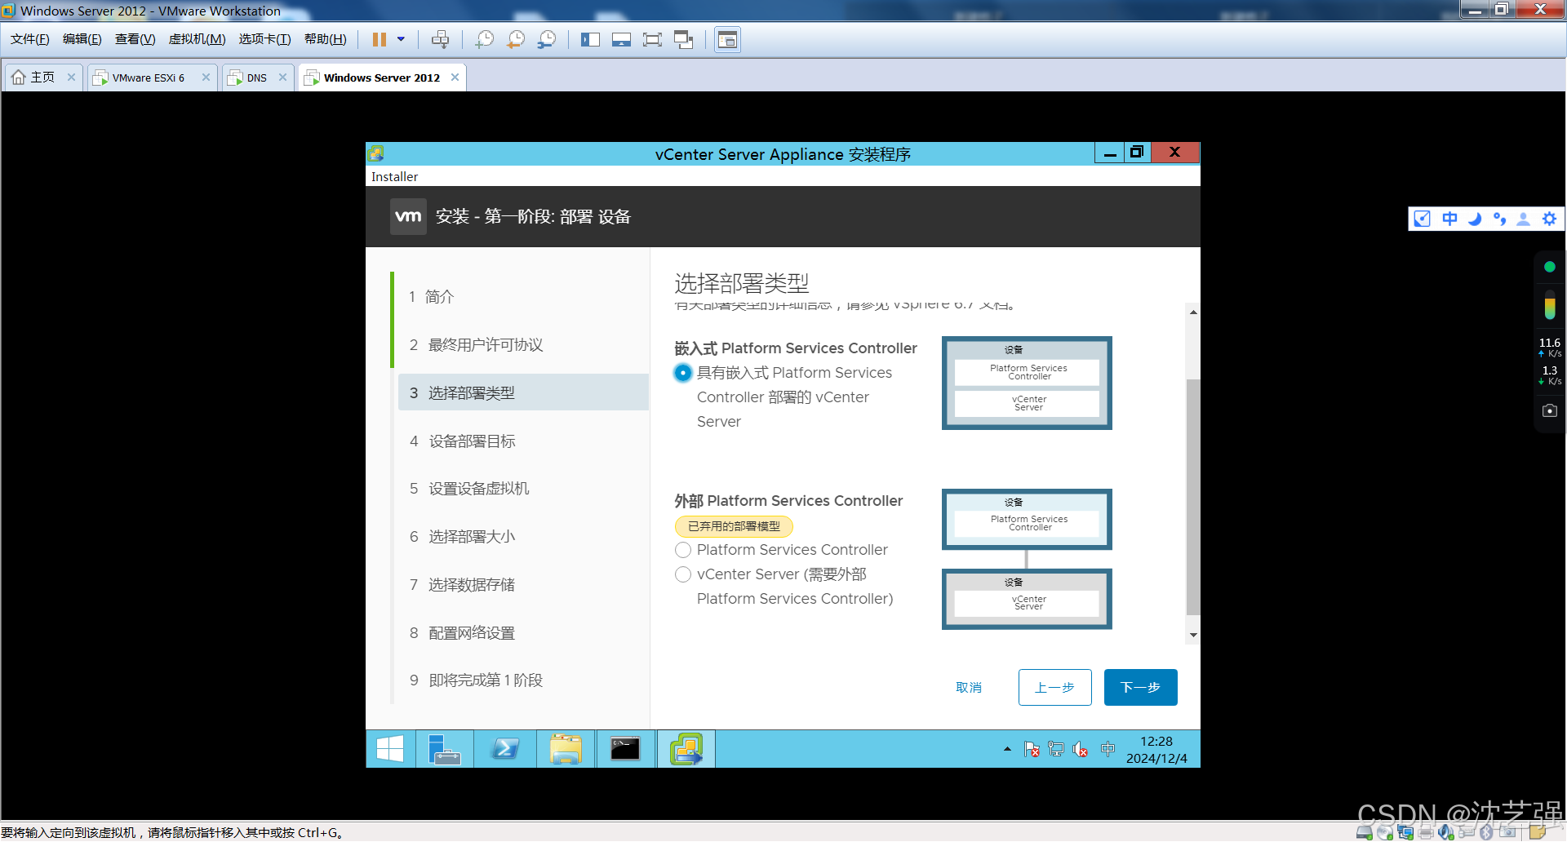Screen dimensions: 1567x842
Task: Send Ctrl+Alt+Del to the VM
Action: pyautogui.click(x=440, y=39)
